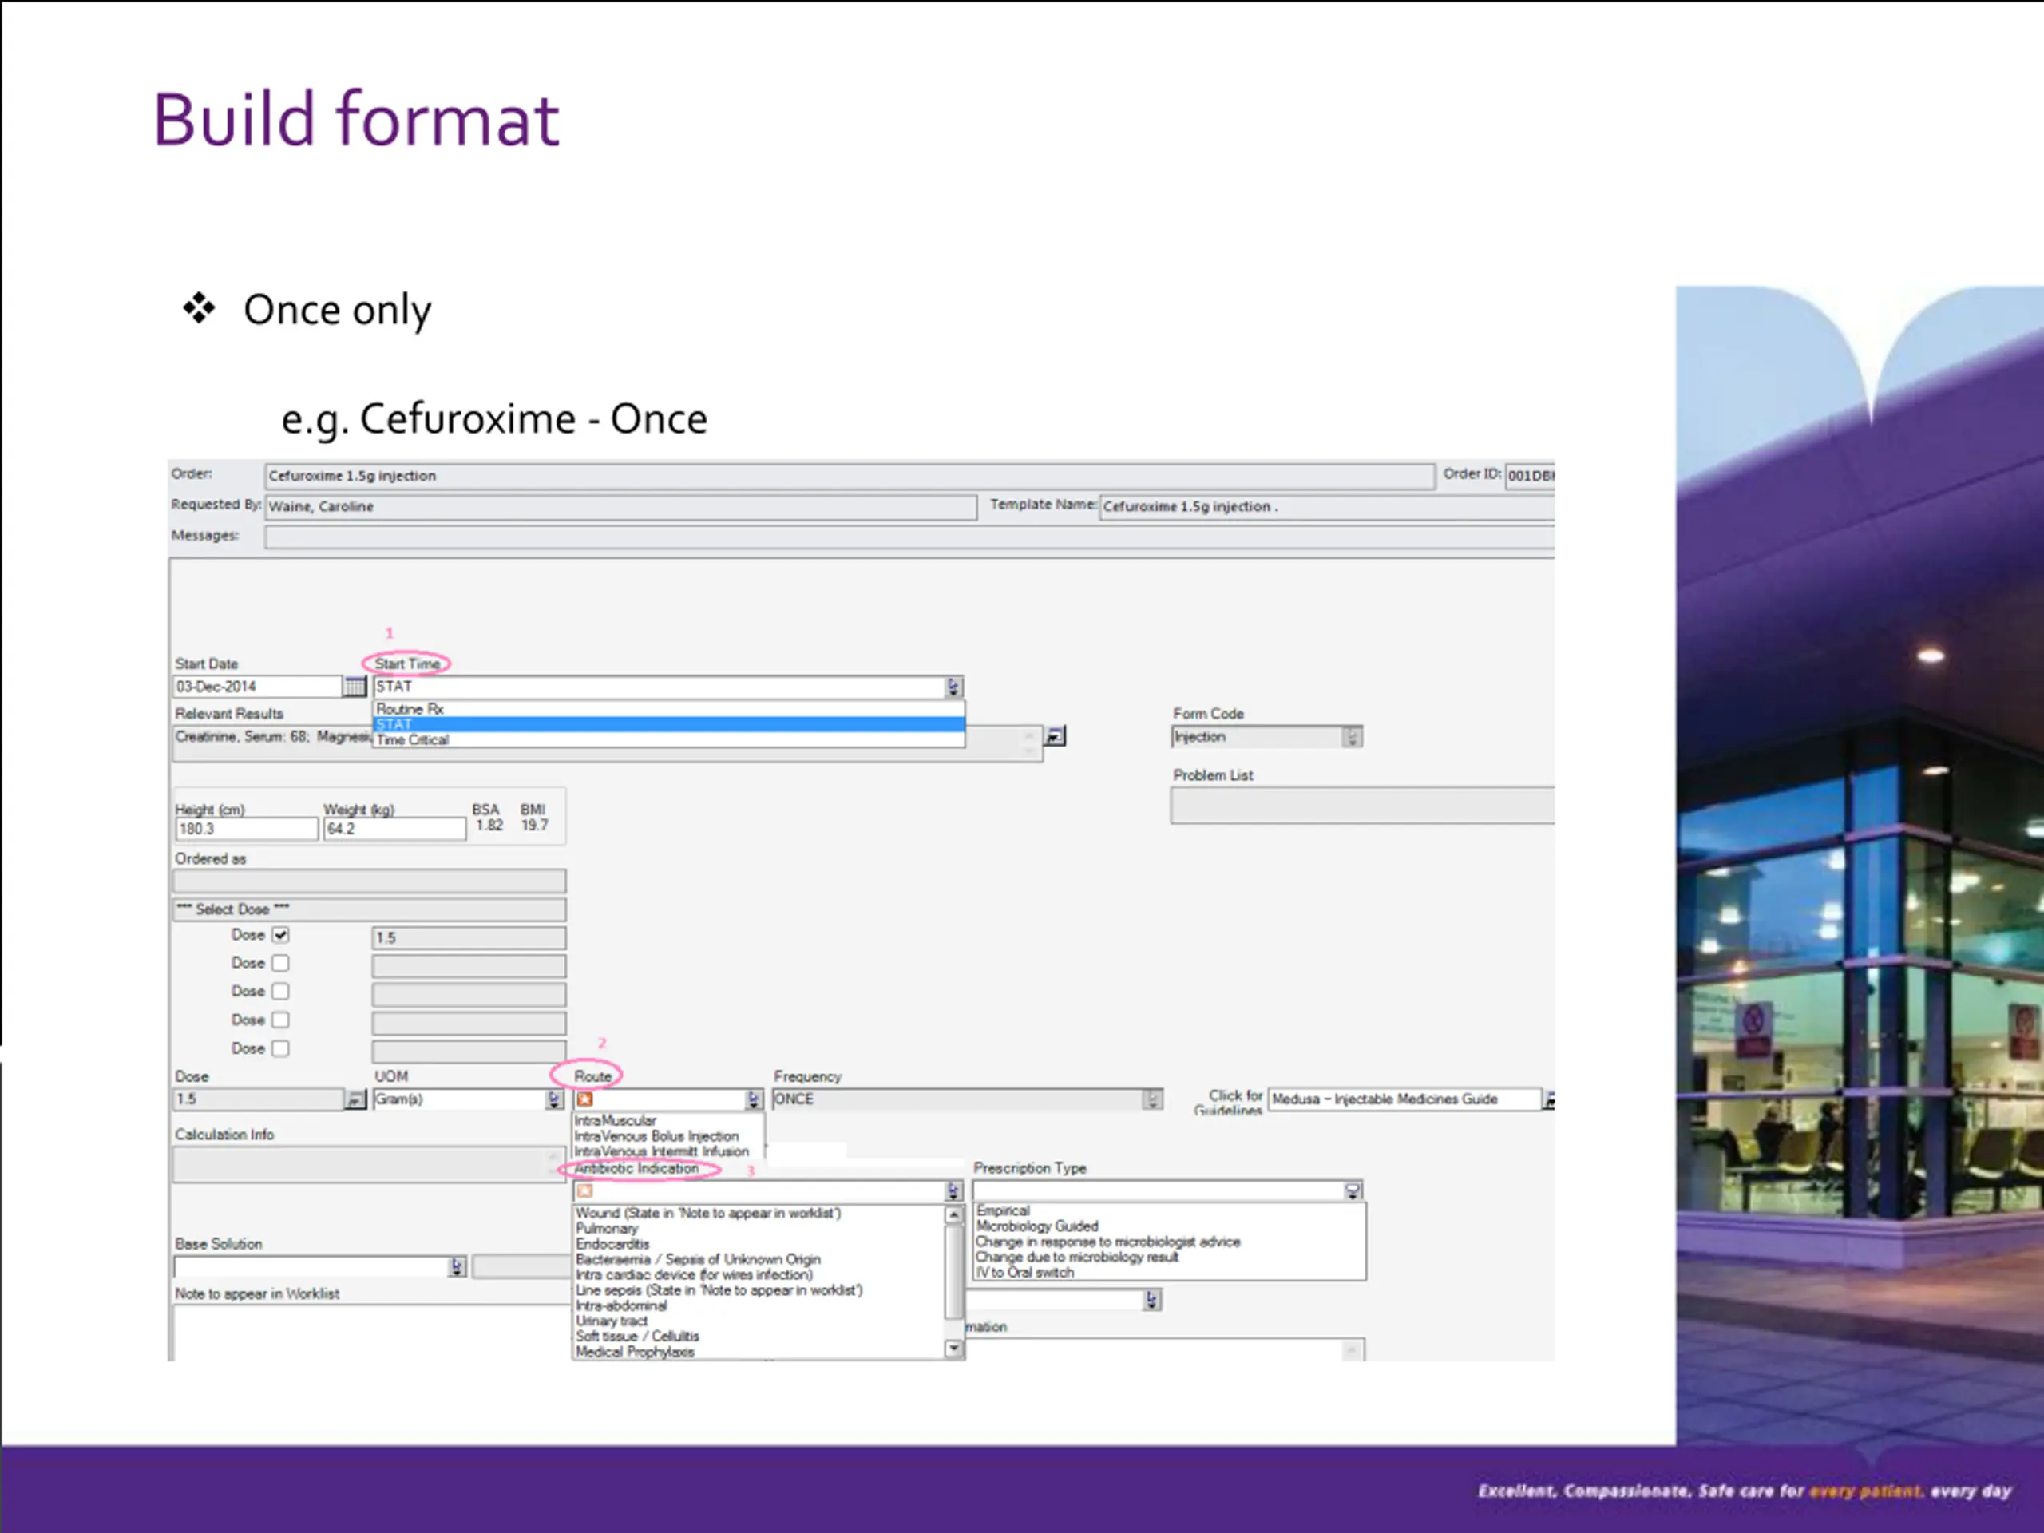
Task: Select IntraMuscular route option
Action: coord(668,1120)
